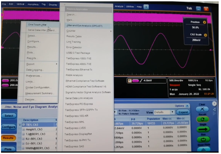Image resolution: width=221 pixels, height=154 pixels.
Task: Click the Clear X button
Action: [202, 109]
